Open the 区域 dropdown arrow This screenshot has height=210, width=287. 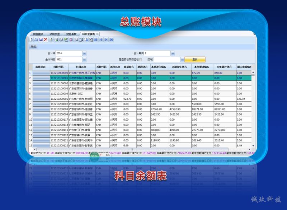pos(182,60)
